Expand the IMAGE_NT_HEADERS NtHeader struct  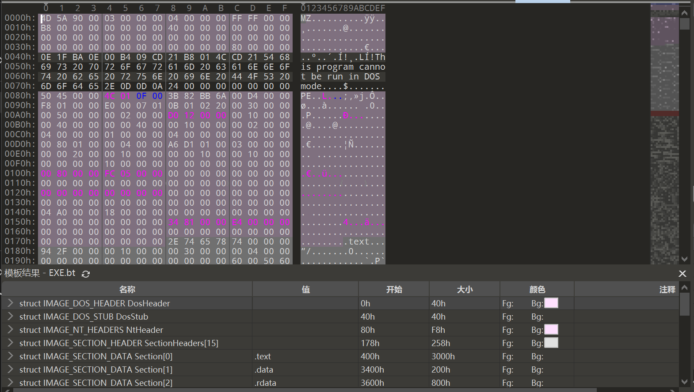pos(10,330)
